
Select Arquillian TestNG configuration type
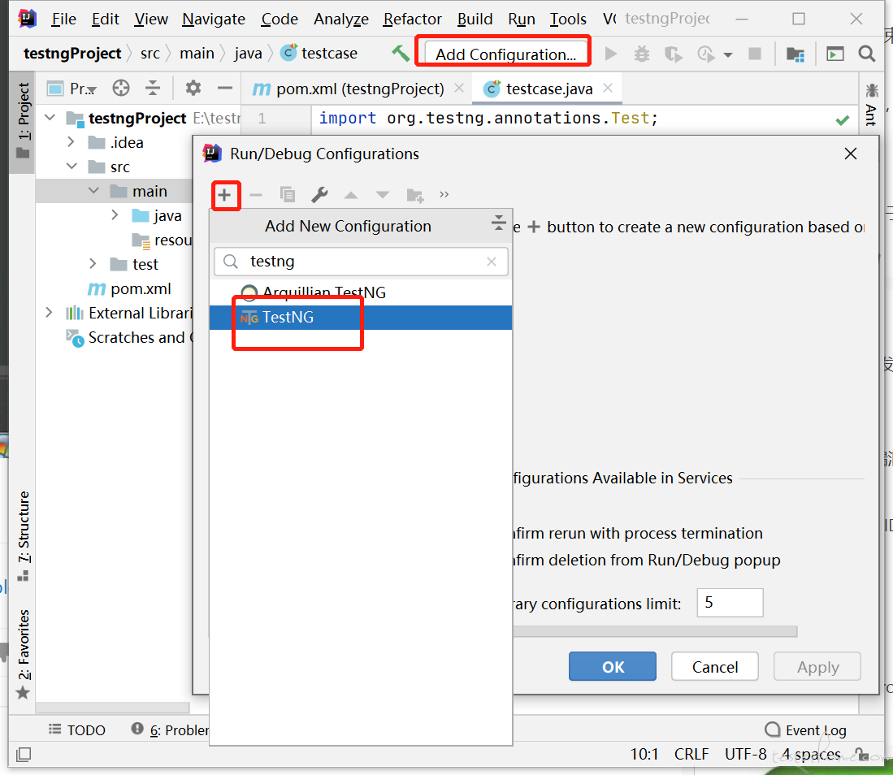click(361, 292)
